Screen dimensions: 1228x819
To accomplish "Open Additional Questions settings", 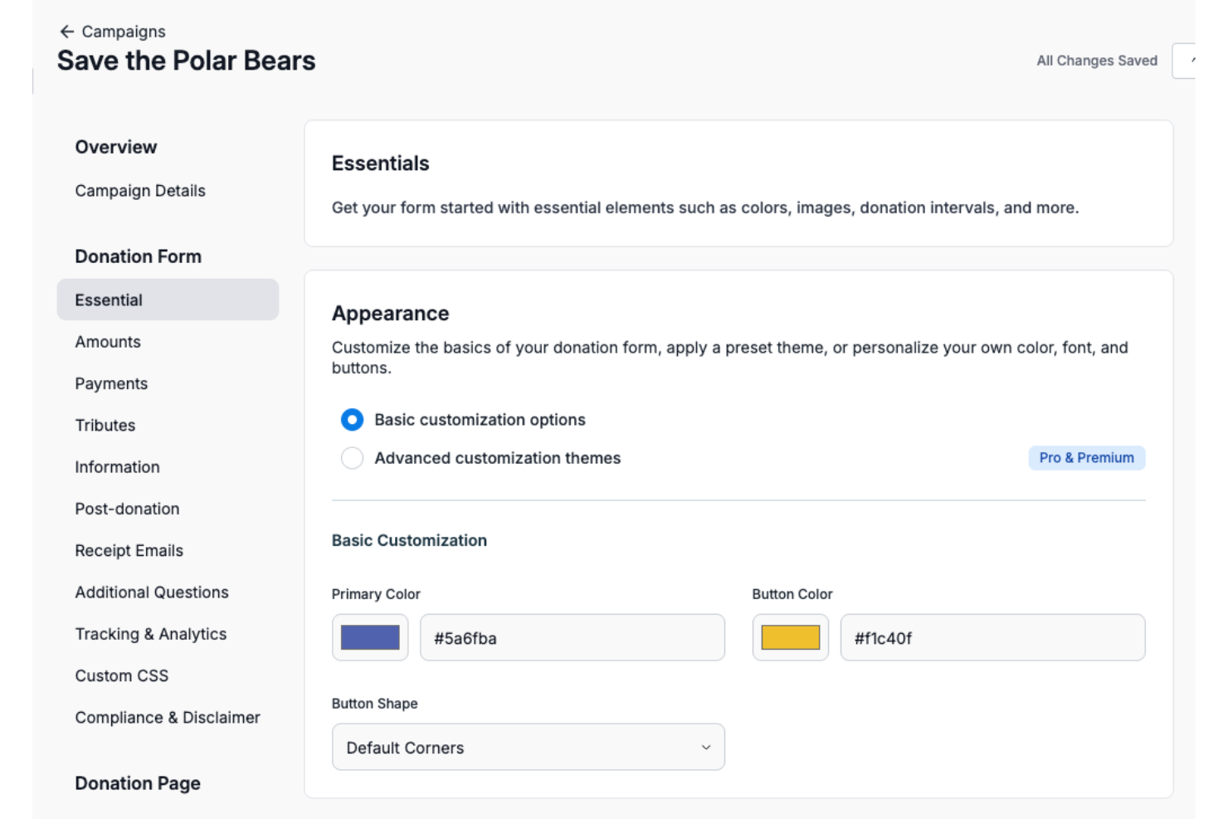I will pos(152,592).
